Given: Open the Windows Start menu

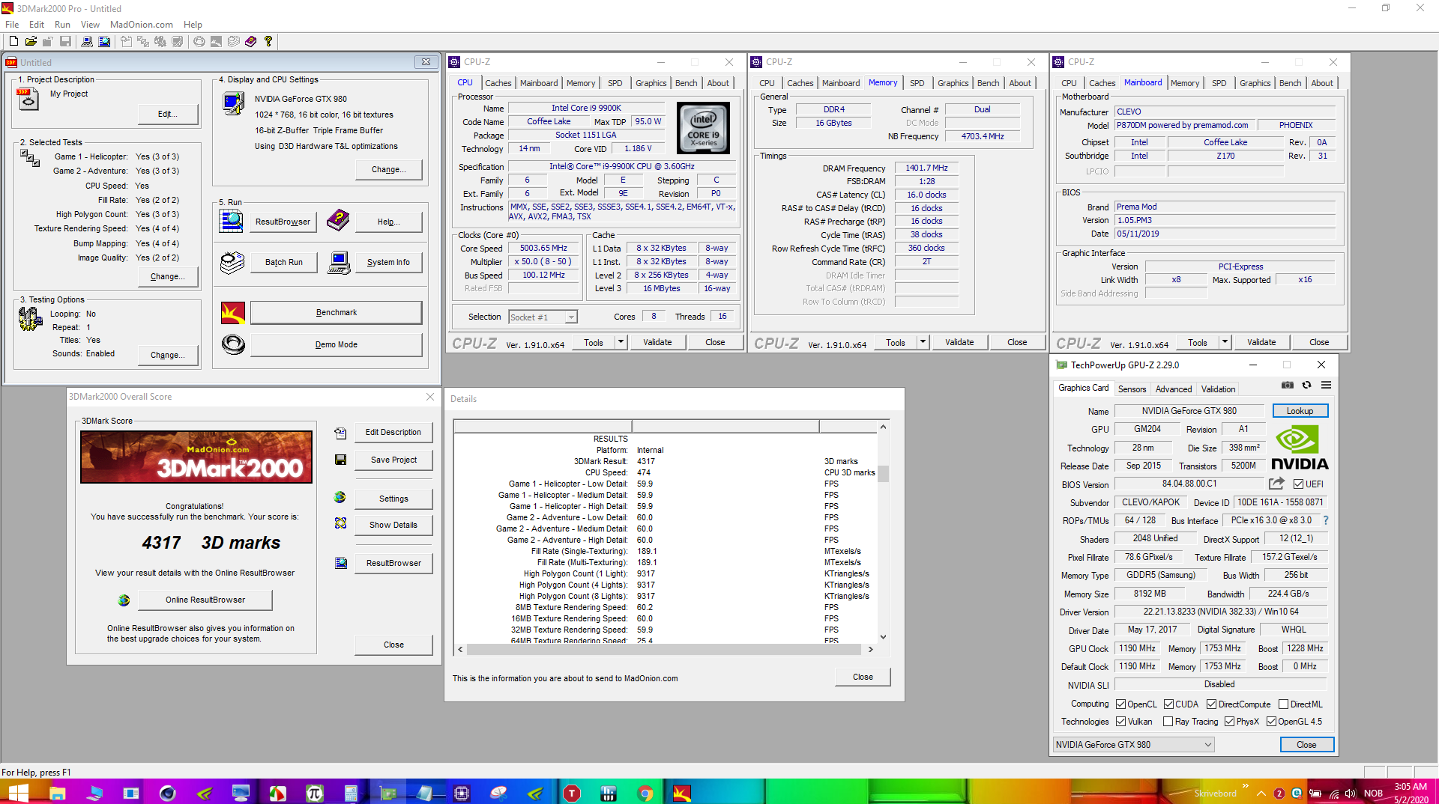Looking at the screenshot, I should (18, 793).
